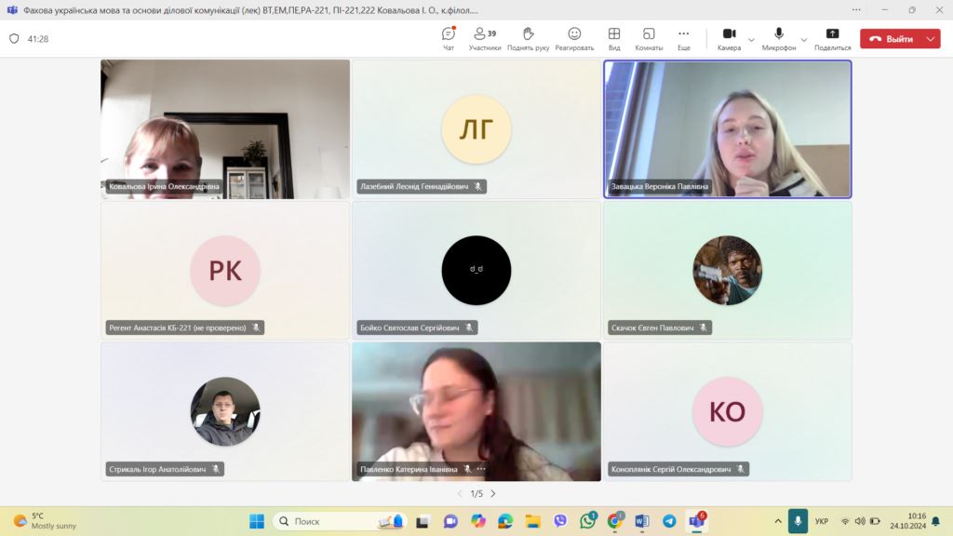The height and width of the screenshot is (536, 953).
Task: Open the Чат panel
Action: 449,38
